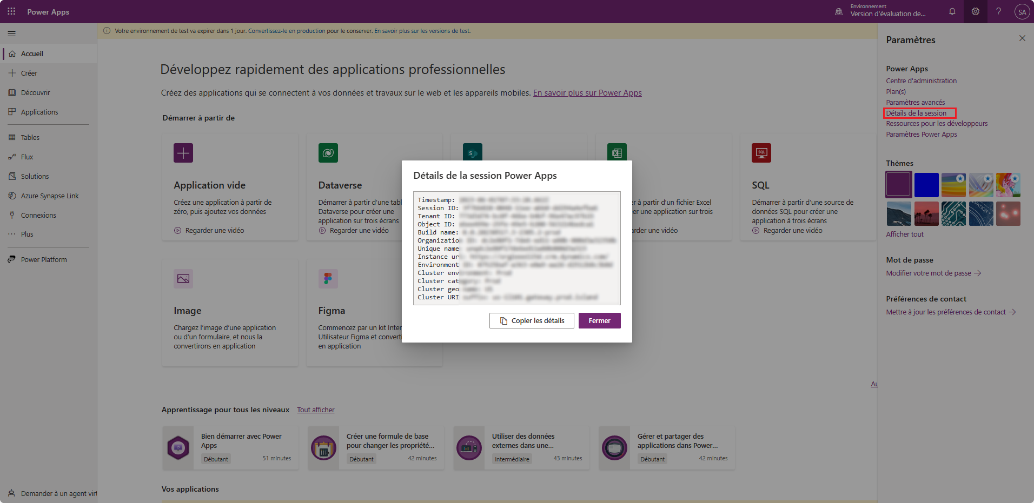Open Solutions in the sidebar
The width and height of the screenshot is (1034, 503).
point(49,176)
